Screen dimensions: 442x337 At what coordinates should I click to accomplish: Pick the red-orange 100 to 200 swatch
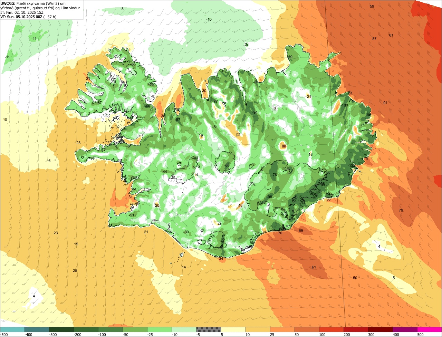click(x=331, y=329)
